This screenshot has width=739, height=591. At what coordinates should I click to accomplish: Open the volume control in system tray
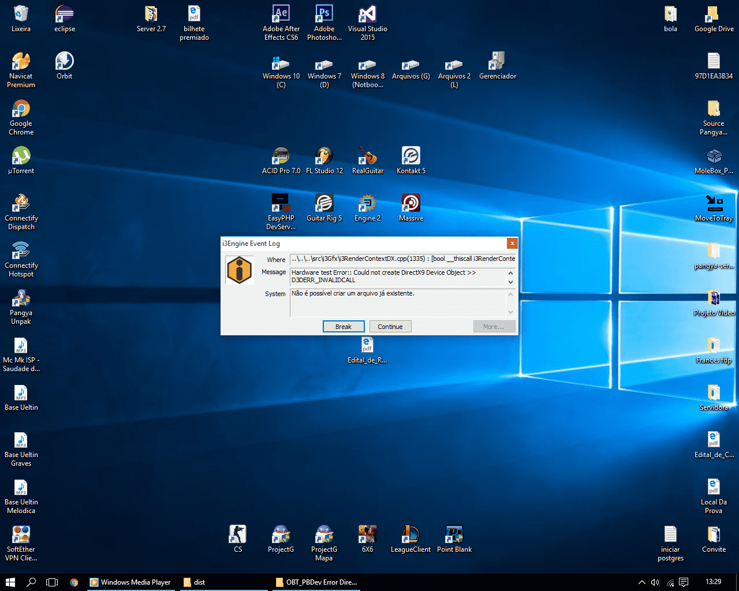point(655,582)
